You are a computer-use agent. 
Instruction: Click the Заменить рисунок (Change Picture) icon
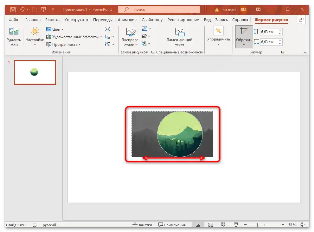[x=108, y=36]
